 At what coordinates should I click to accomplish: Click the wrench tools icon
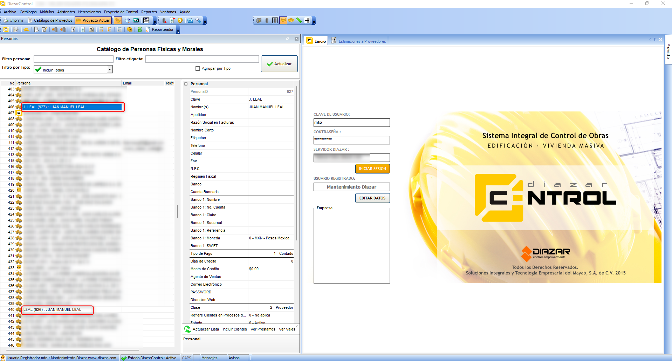coord(198,20)
